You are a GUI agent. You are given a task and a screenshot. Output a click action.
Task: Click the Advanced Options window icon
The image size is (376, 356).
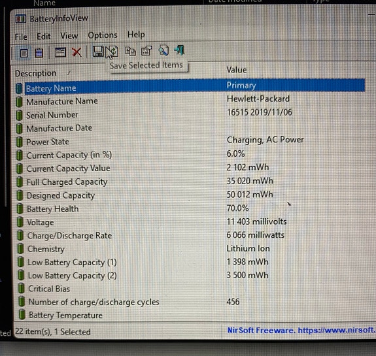[x=60, y=52]
